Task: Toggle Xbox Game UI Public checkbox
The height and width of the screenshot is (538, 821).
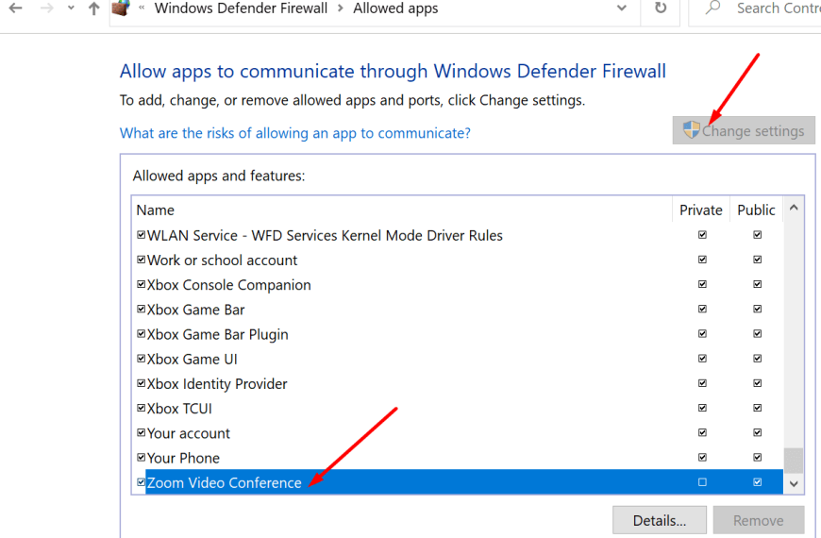Action: click(x=757, y=359)
